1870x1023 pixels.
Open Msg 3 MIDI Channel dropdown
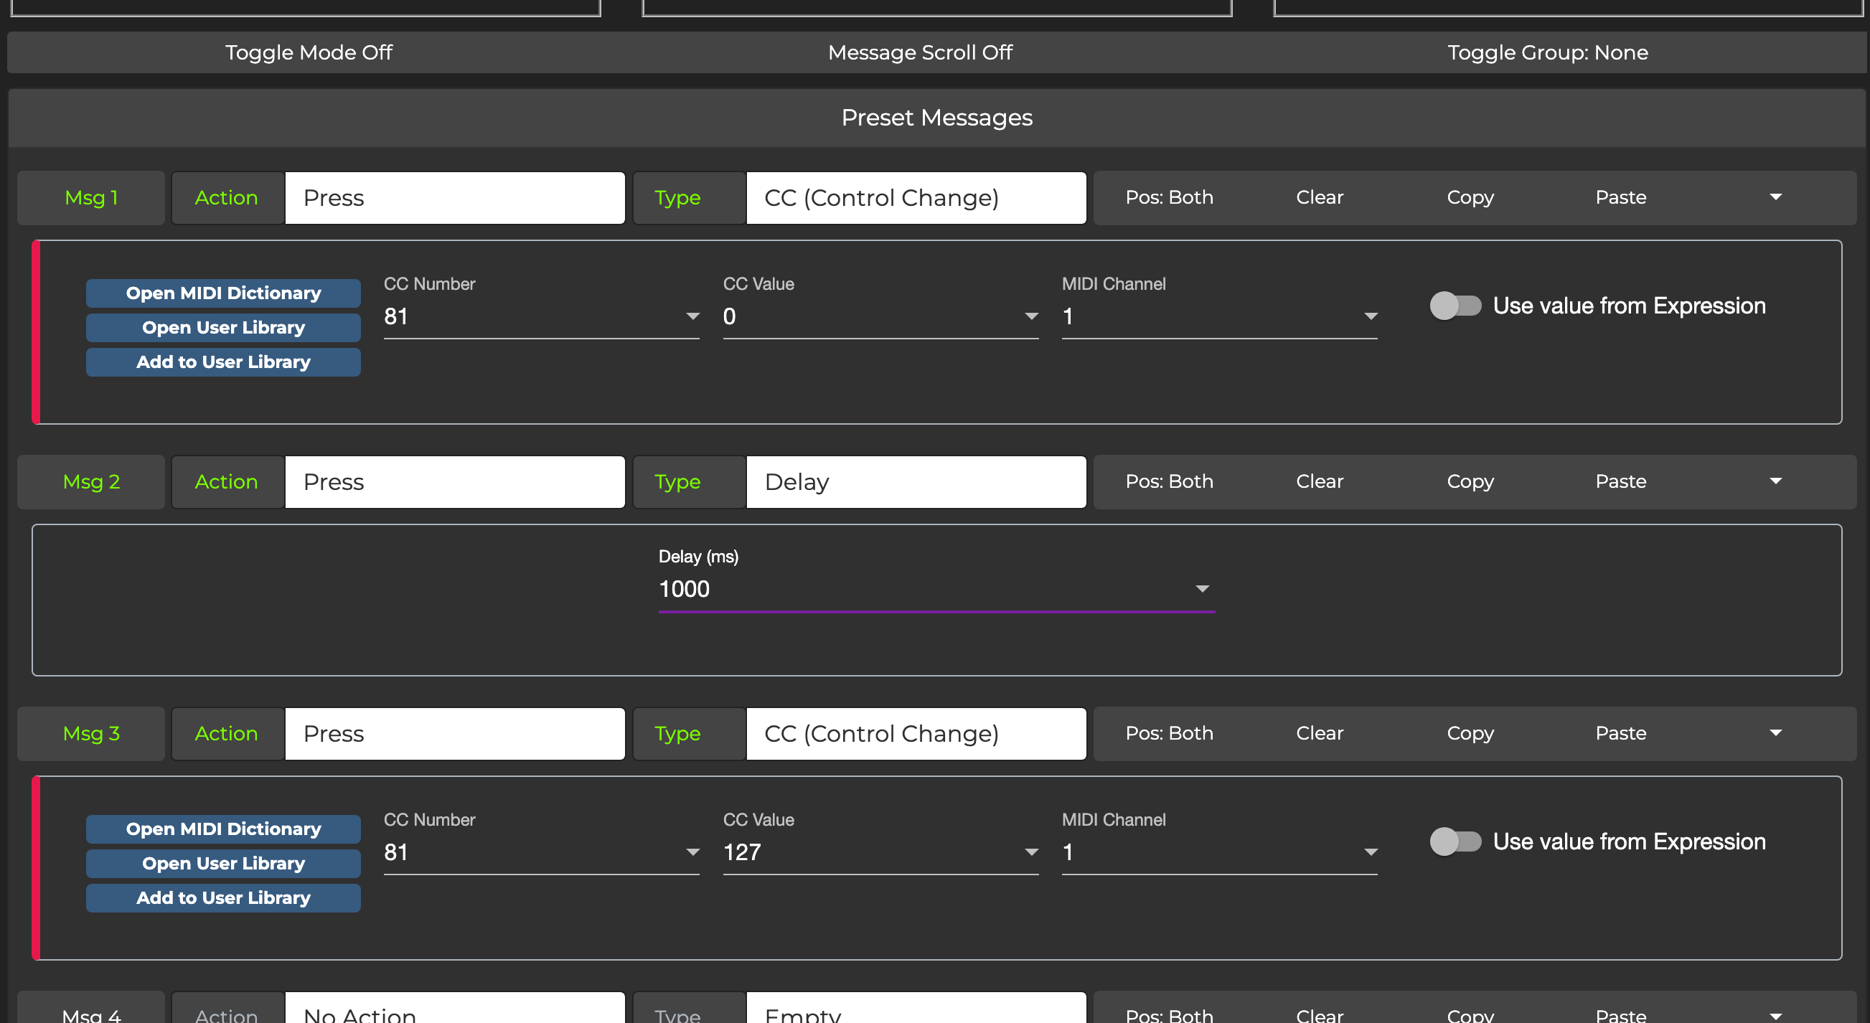(1371, 852)
